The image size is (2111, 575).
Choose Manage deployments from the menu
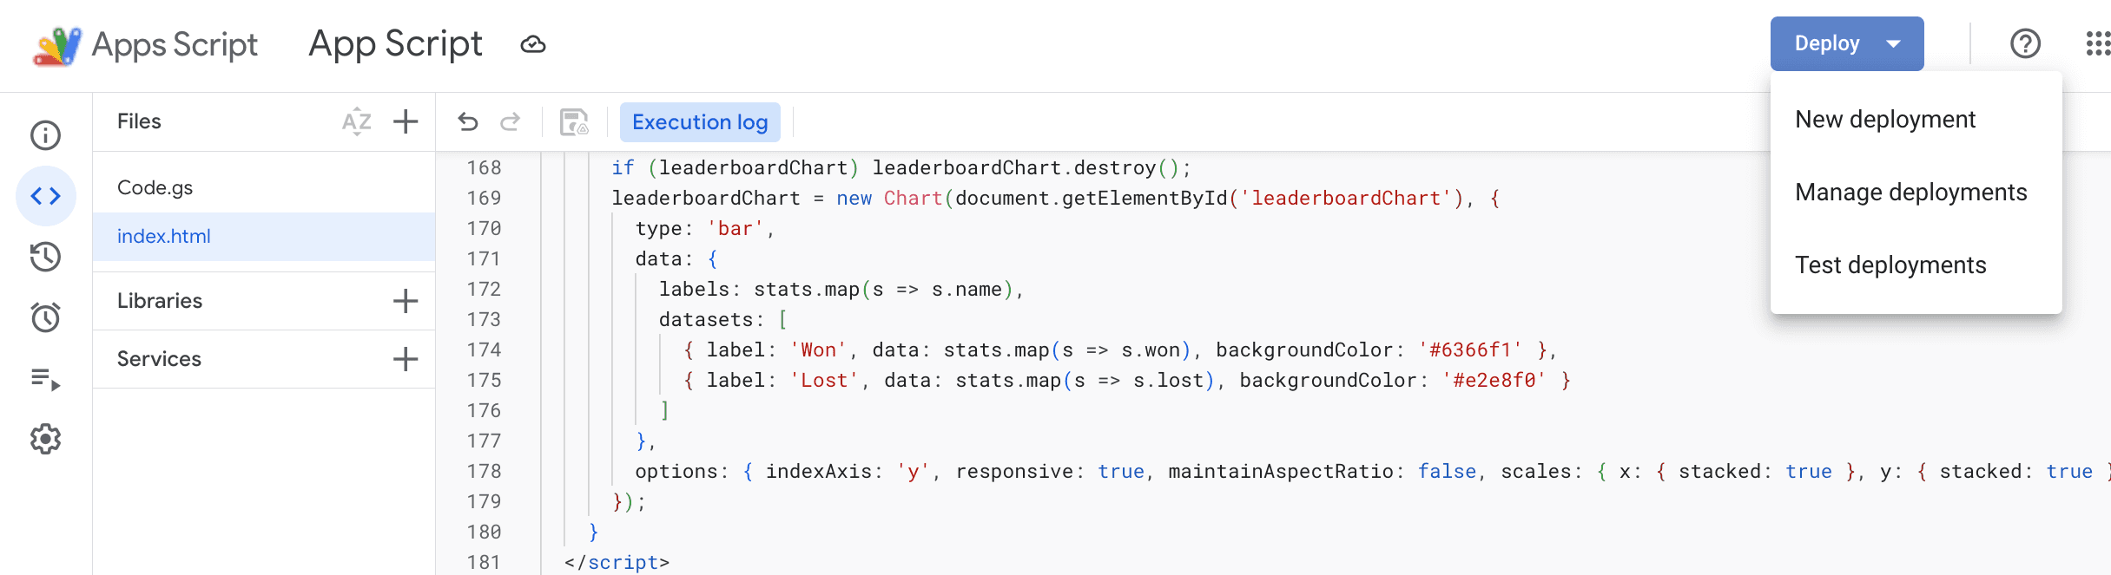click(x=1910, y=193)
